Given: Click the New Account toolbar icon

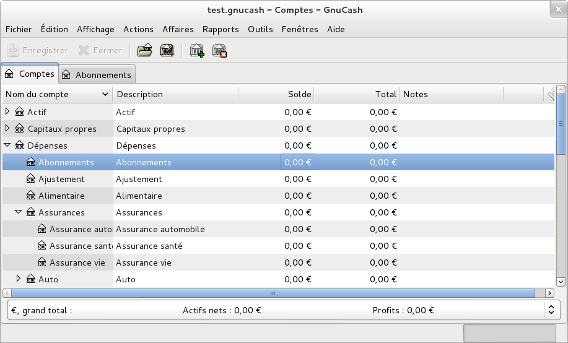Looking at the screenshot, I should tap(197, 51).
